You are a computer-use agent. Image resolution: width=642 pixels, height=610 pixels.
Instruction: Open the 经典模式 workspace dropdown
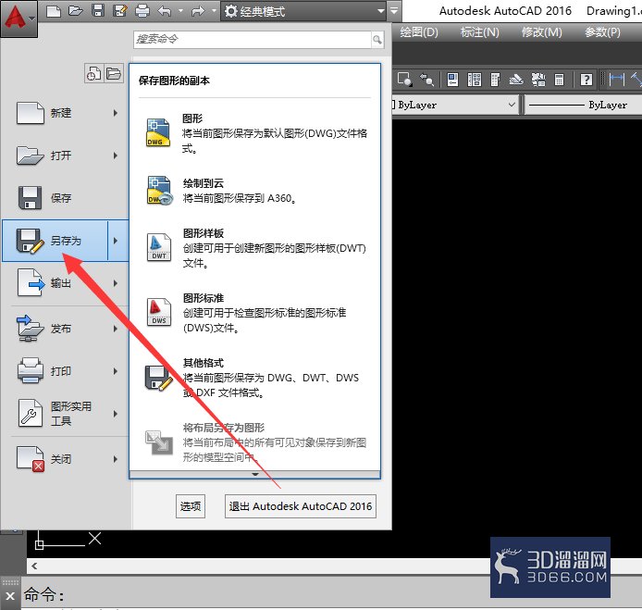click(x=303, y=11)
